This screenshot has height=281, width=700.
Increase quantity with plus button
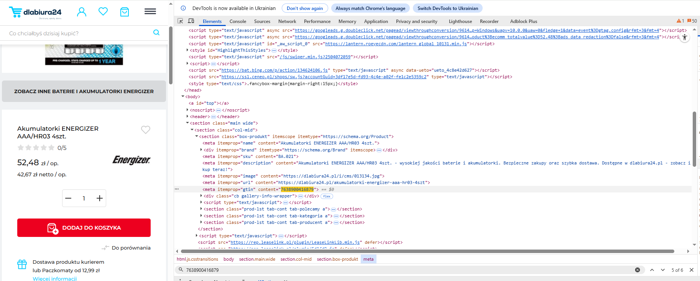[100, 198]
